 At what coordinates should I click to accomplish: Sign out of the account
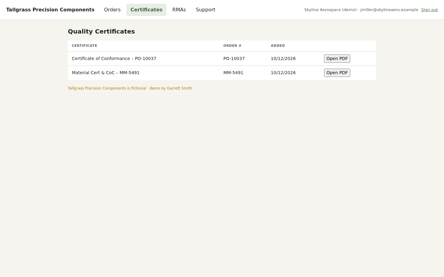(x=430, y=10)
